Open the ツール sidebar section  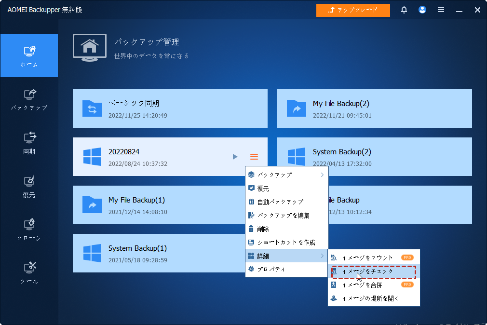point(29,273)
